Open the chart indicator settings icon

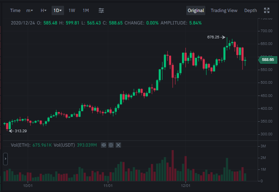(x=101, y=10)
